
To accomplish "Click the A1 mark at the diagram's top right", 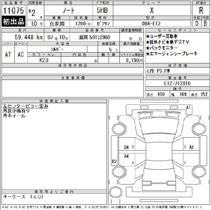I will [189, 107].
